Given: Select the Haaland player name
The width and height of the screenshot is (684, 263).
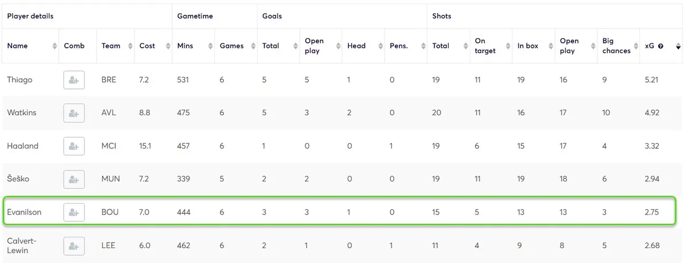Looking at the screenshot, I should tap(22, 146).
